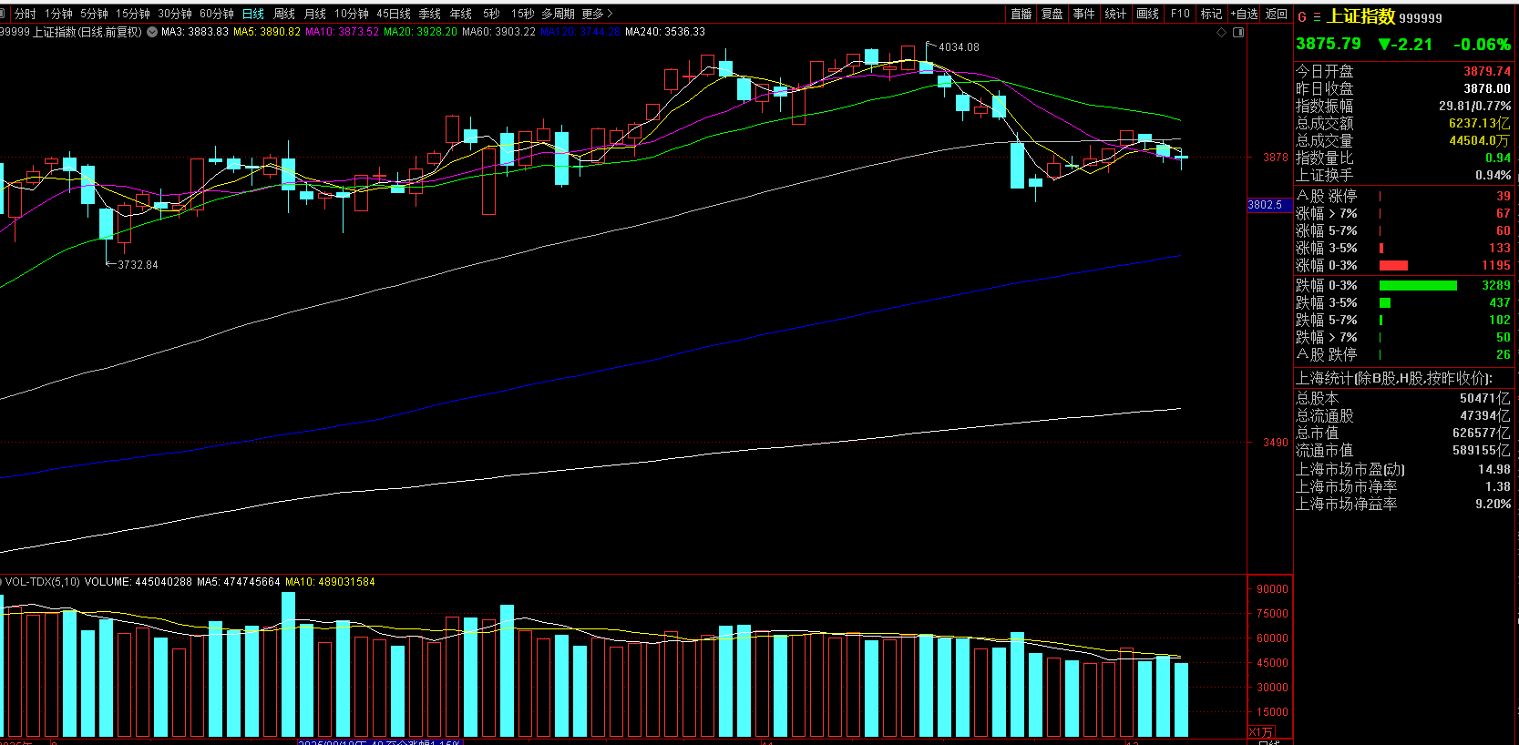Screen dimensions: 1519x745
Task: Switch to the 分时 intraday tab
Action: pos(25,14)
